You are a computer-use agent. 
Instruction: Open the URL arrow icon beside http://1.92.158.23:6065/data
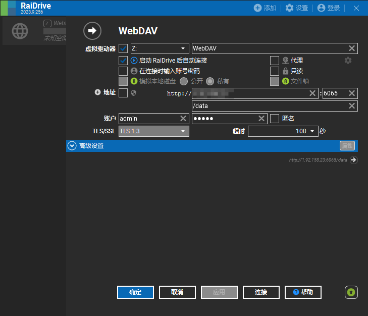click(354, 160)
